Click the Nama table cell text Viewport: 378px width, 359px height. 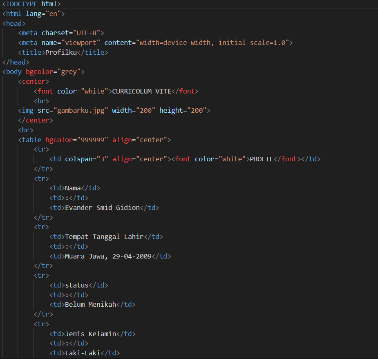[x=73, y=188]
